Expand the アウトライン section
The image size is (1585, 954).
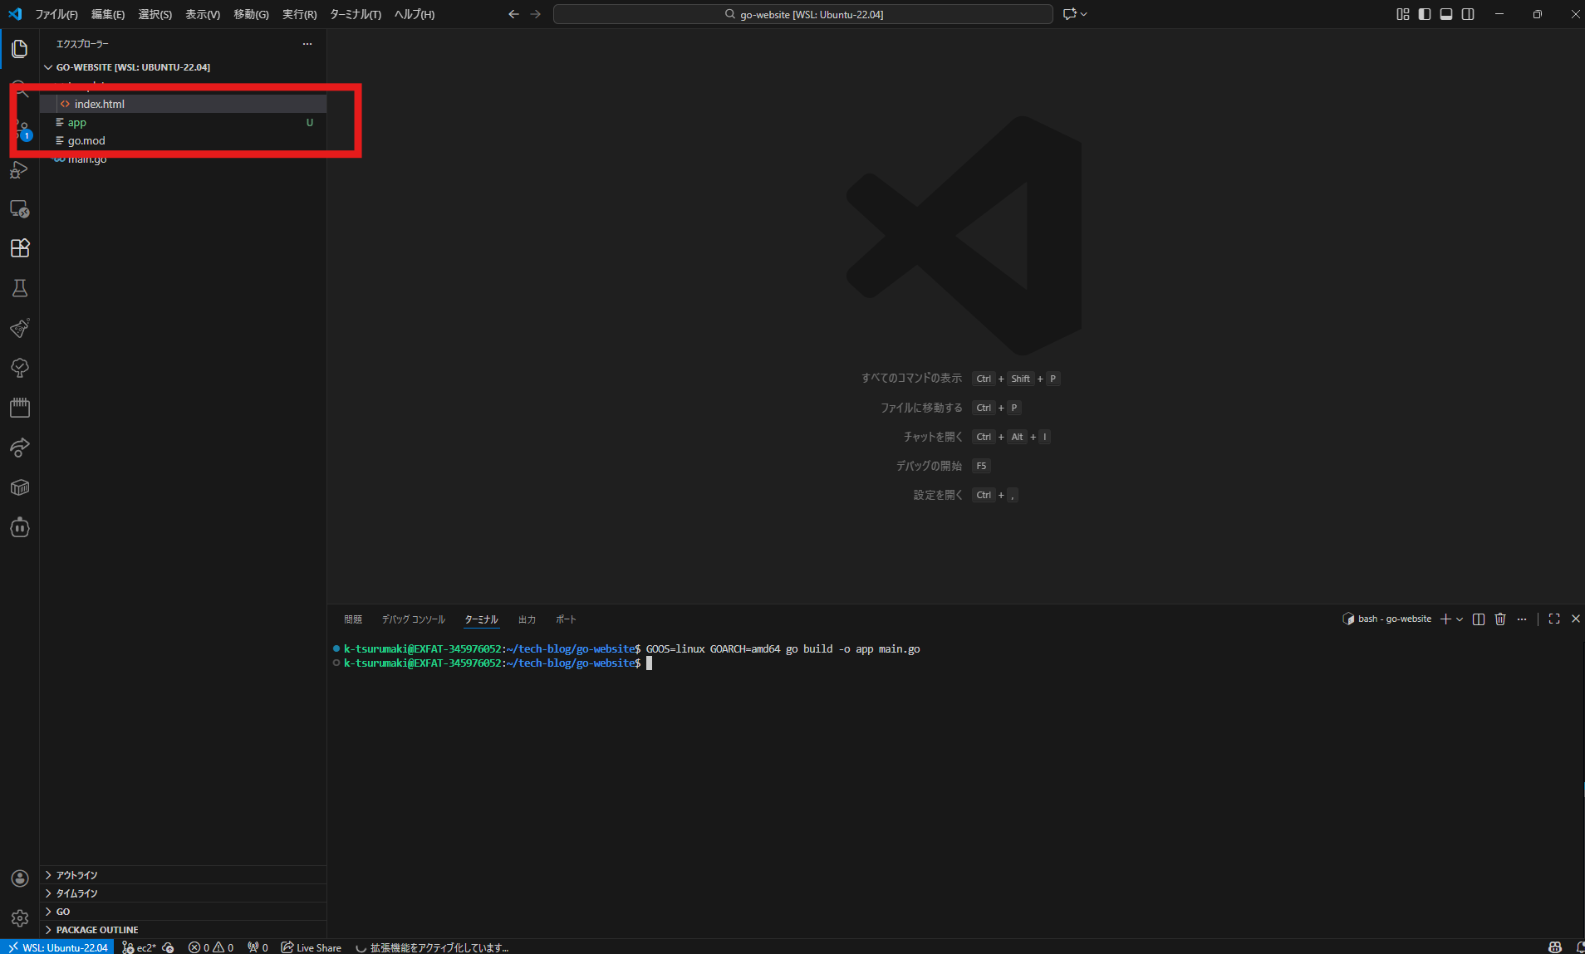183,875
